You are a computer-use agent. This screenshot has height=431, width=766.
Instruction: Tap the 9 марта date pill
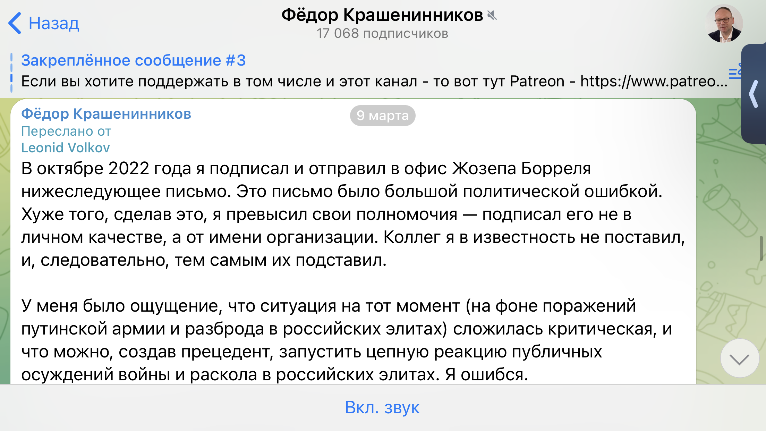pyautogui.click(x=383, y=115)
